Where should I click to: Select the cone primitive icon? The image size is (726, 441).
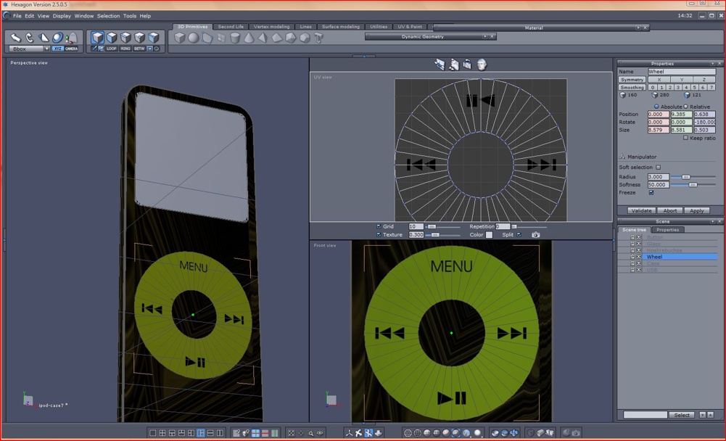249,38
